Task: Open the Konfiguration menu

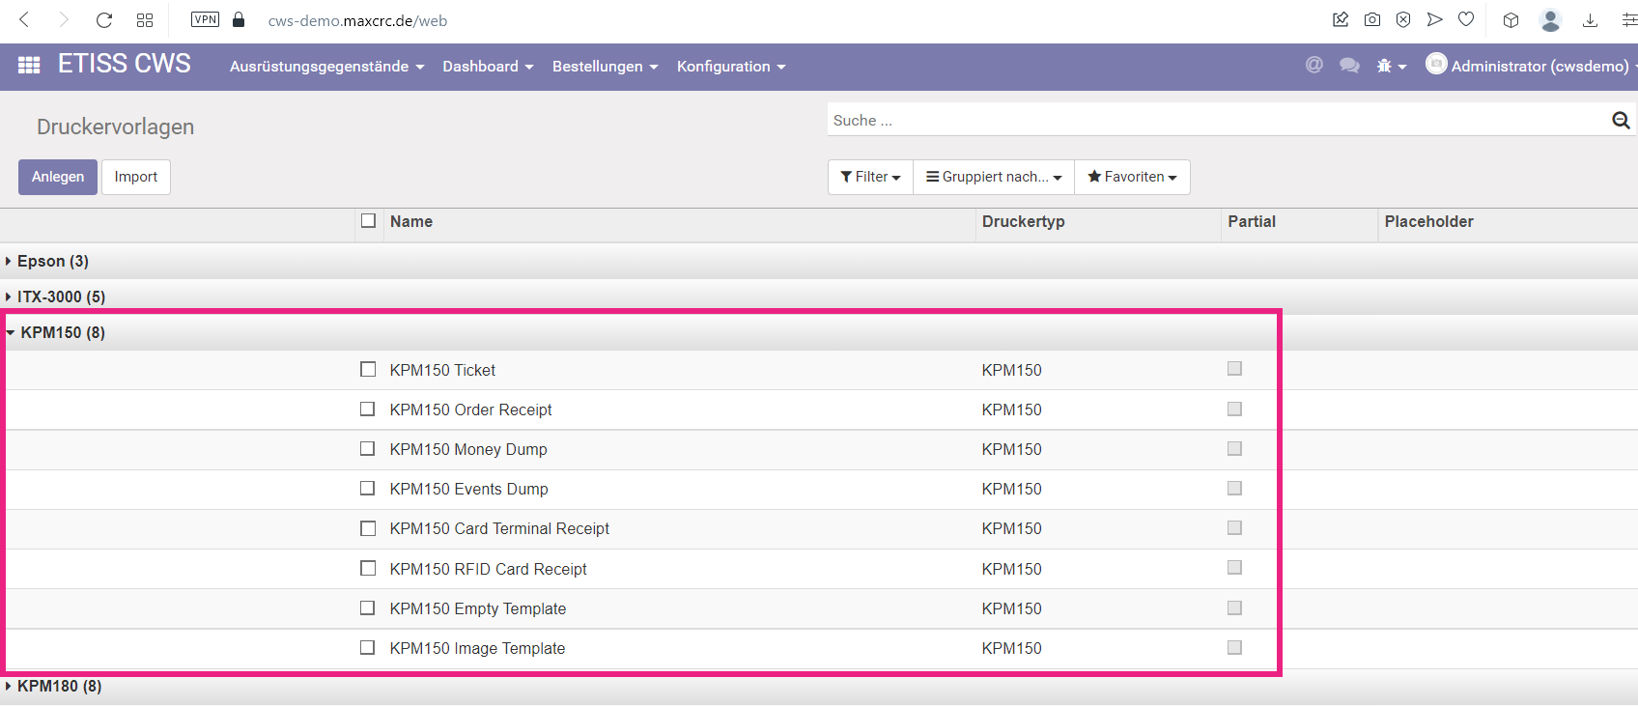Action: pyautogui.click(x=731, y=66)
